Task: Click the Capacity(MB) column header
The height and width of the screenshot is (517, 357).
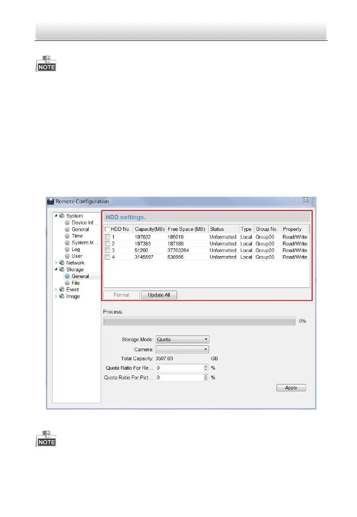Action: click(x=149, y=229)
